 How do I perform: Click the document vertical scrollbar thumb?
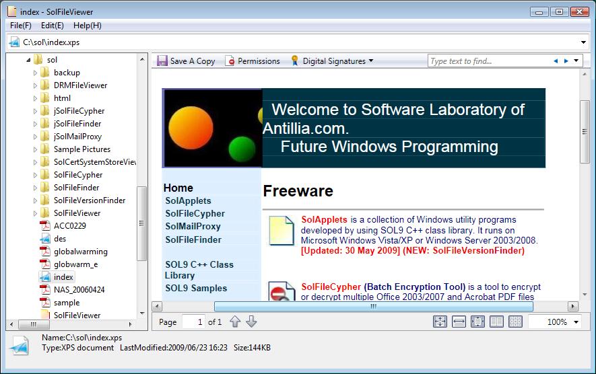(x=585, y=132)
